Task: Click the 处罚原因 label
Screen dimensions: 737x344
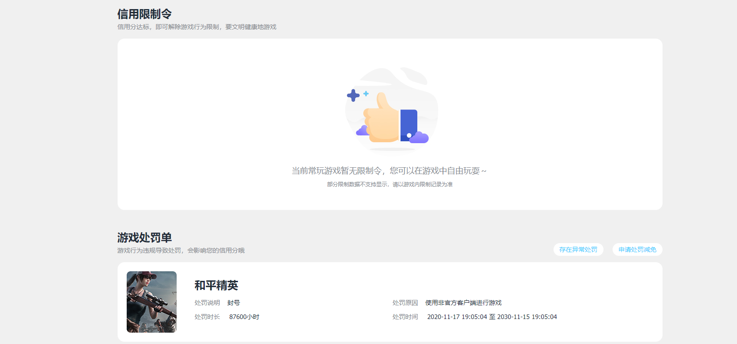Action: tap(405, 303)
